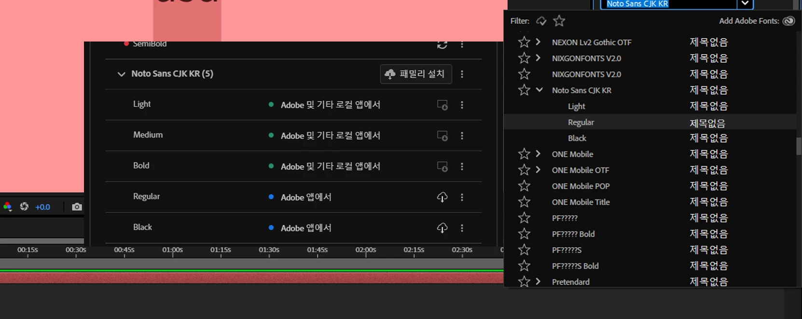Jump to 02:00s on the timeline ruler
This screenshot has width=802, height=319.
click(x=366, y=250)
